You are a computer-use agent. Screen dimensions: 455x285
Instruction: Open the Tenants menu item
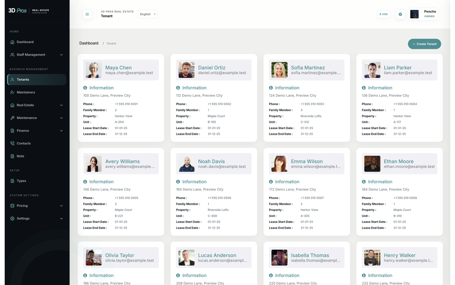[37, 80]
